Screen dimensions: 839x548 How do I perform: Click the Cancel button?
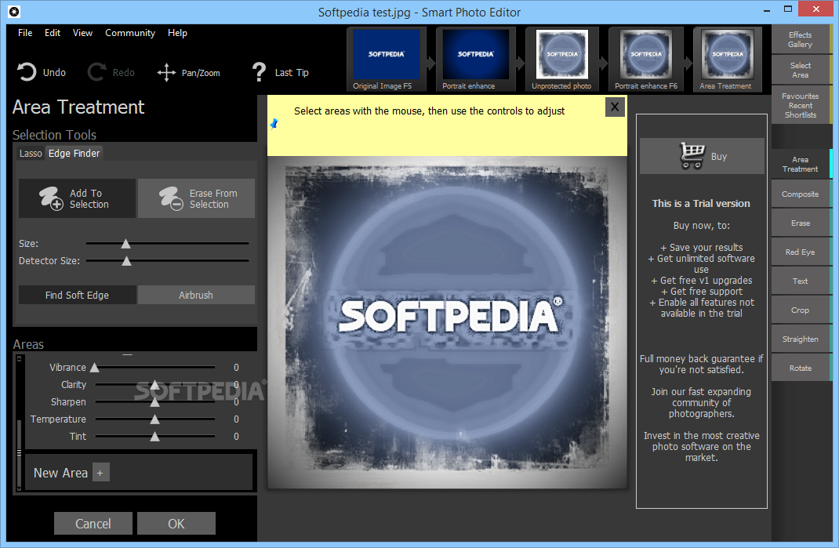point(93,524)
